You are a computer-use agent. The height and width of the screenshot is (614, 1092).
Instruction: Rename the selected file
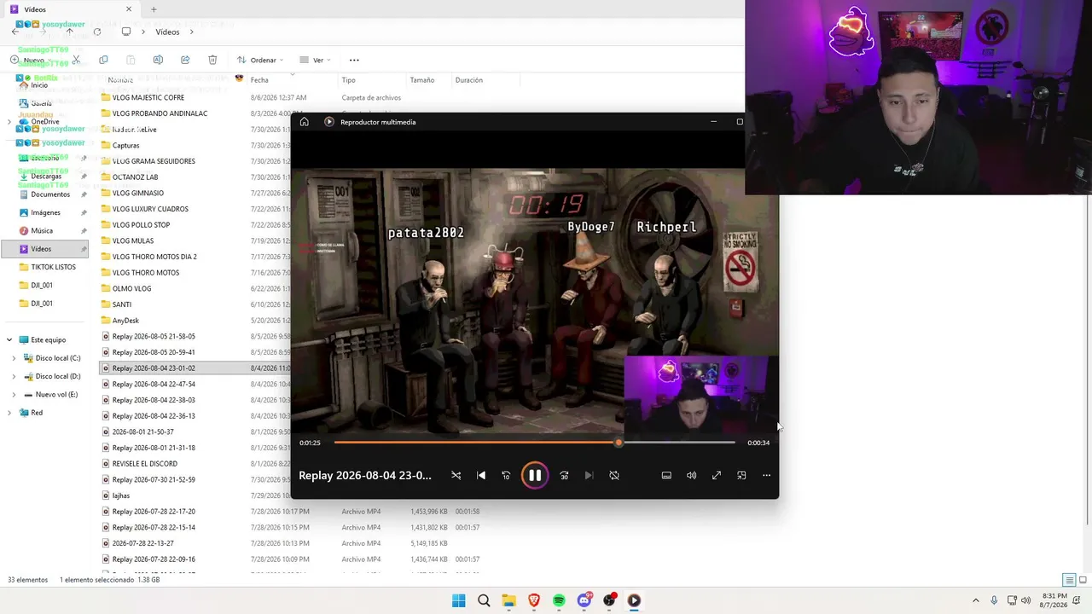(x=158, y=60)
